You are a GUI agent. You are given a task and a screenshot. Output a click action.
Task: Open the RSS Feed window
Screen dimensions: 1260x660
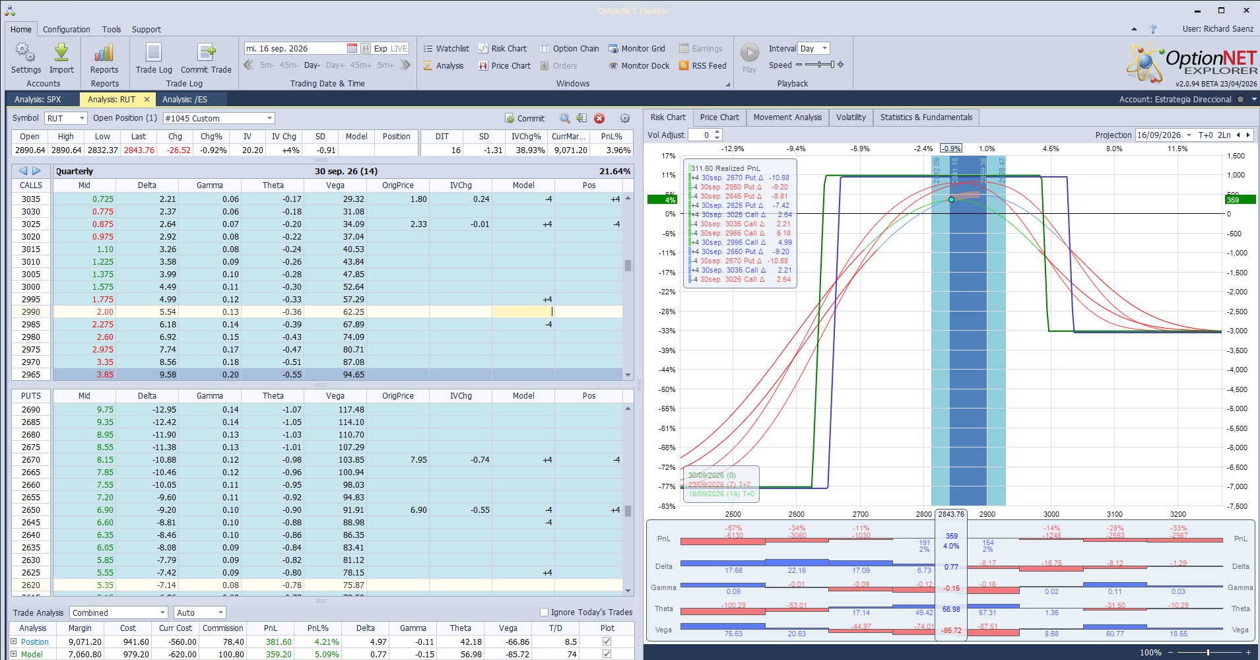tap(703, 66)
